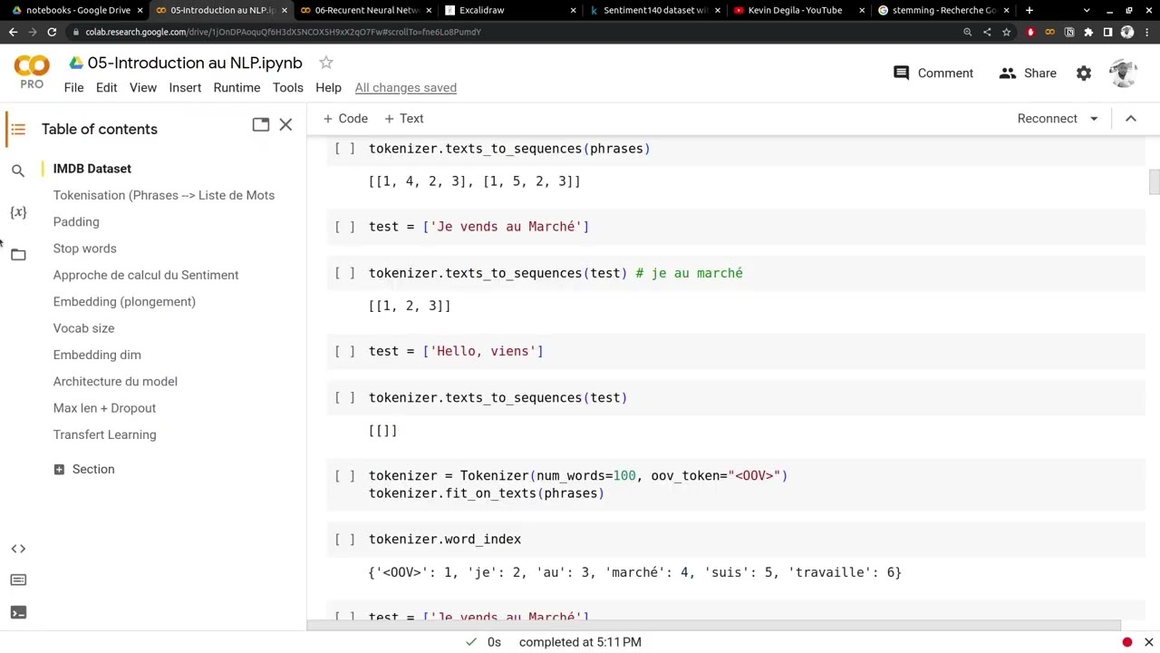
Task: Run cell tokenizer.texts_to_sequences(test) # je au marché
Action: [345, 273]
